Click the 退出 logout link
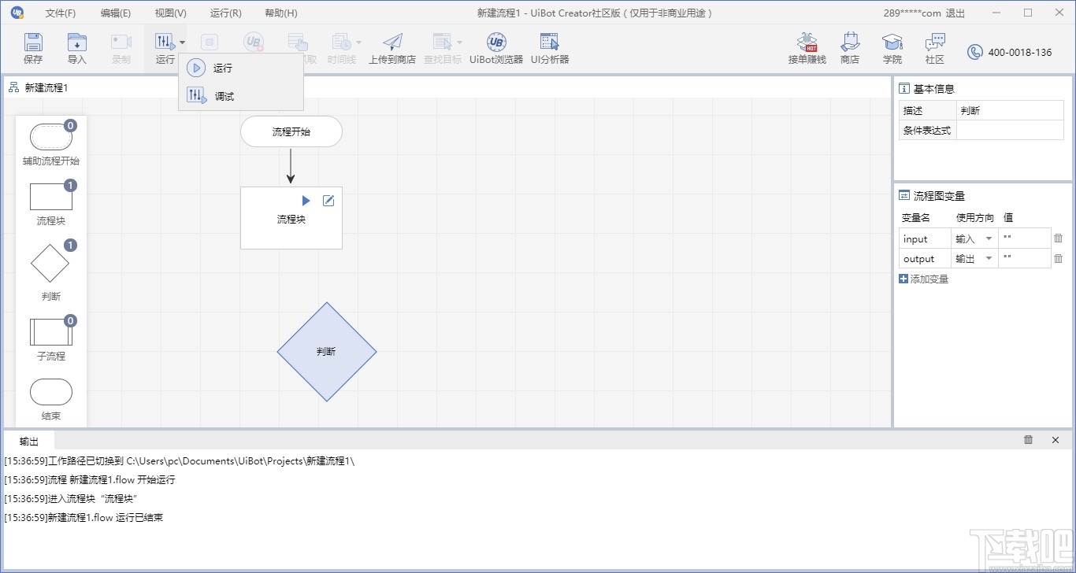Image resolution: width=1076 pixels, height=573 pixels. 955,13
